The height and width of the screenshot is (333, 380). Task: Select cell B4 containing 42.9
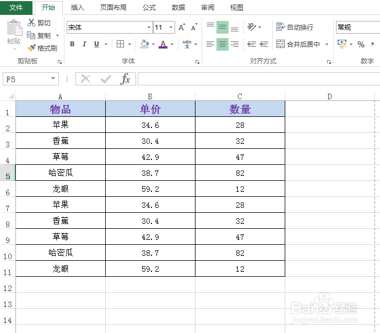click(150, 157)
